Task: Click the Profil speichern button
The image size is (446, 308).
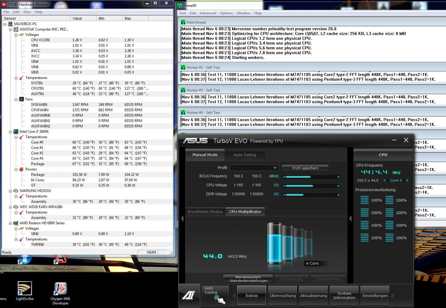Action: tap(305, 168)
